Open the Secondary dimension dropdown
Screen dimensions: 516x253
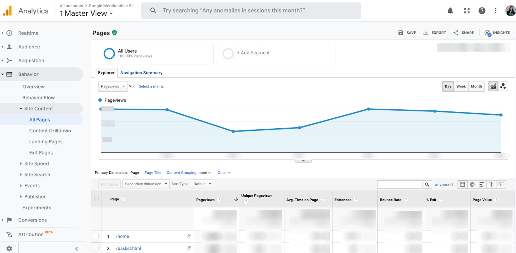pos(146,184)
